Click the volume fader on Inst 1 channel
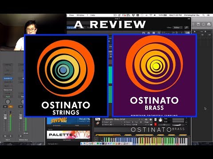The height and width of the screenshot is (159, 213). (5, 117)
